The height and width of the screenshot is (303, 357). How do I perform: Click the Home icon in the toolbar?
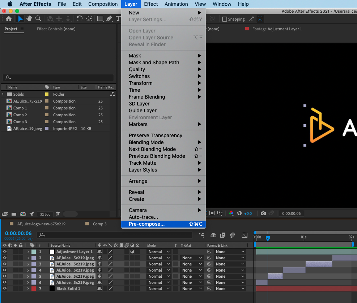click(9, 19)
